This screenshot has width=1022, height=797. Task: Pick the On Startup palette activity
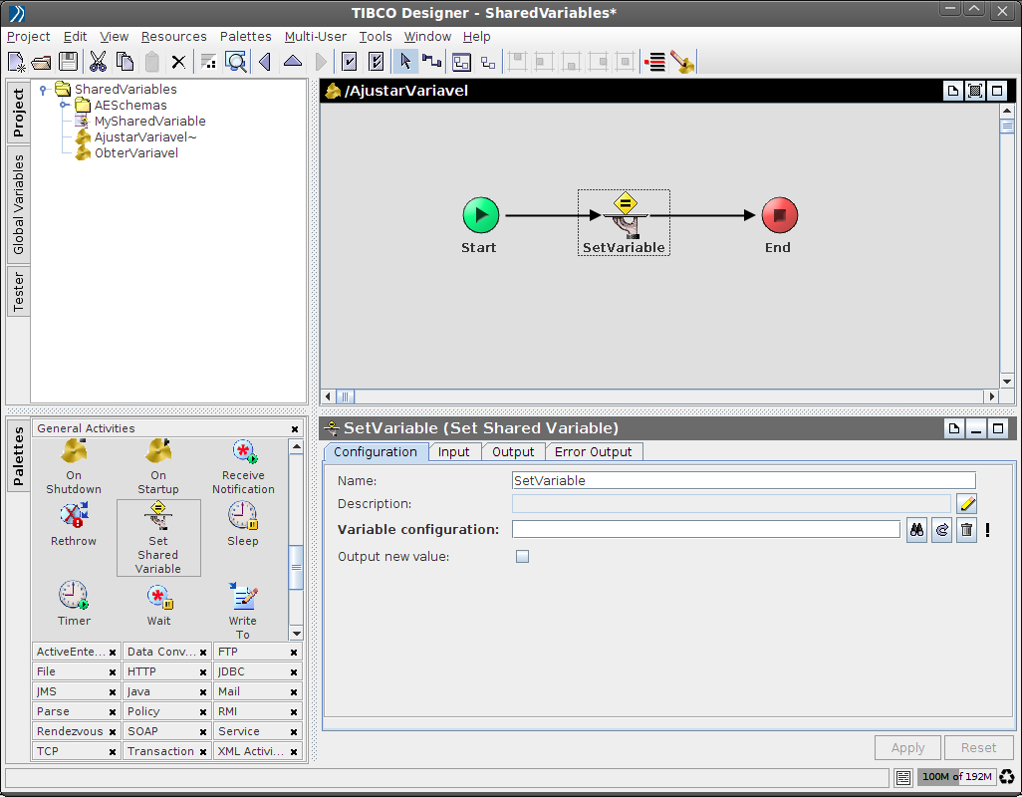(x=158, y=466)
